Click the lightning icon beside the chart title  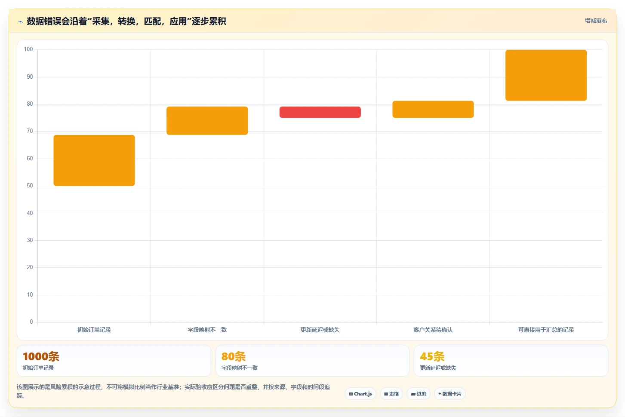[20, 21]
